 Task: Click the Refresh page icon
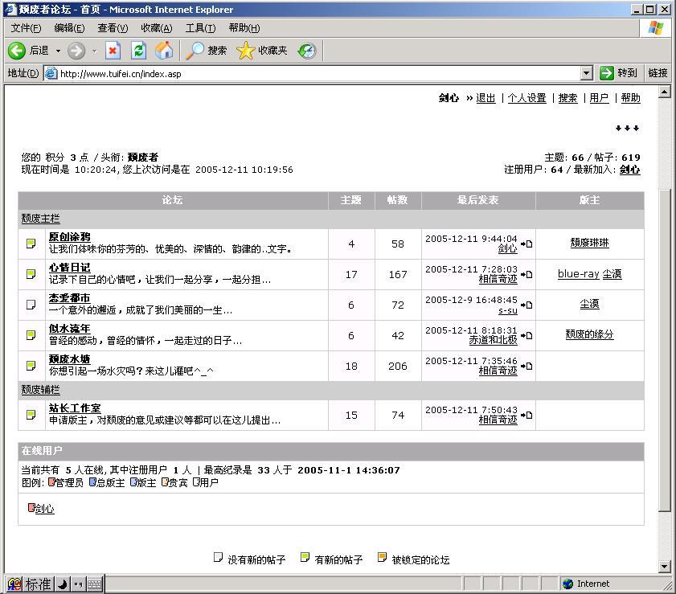138,51
